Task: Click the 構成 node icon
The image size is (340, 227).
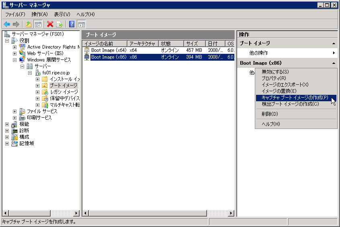Action: point(14,137)
